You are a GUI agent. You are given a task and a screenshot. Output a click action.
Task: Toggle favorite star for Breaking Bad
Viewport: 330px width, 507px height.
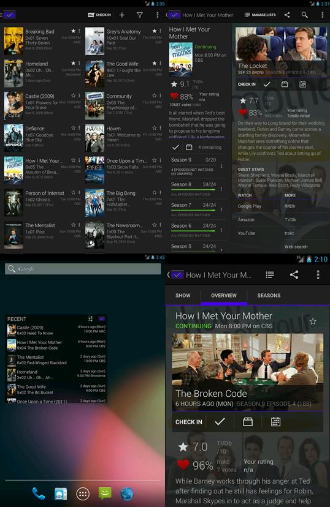[x=73, y=31]
